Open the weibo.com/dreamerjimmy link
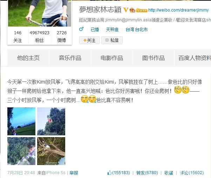Viewport: 211px width, 178px height. pos(178,10)
